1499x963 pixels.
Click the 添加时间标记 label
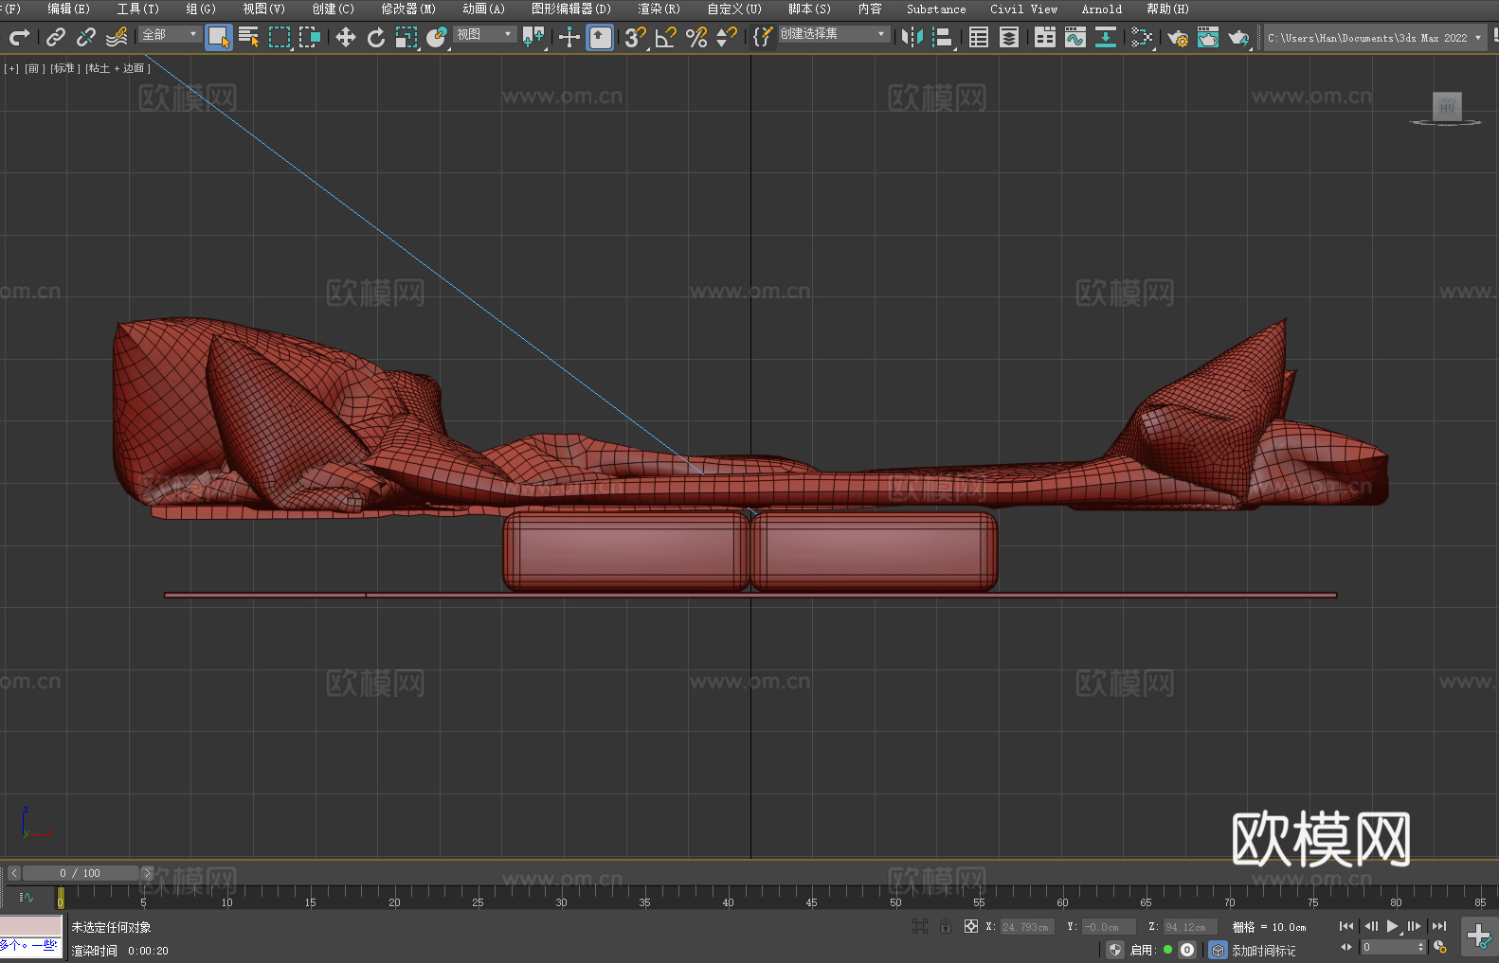[1263, 950]
